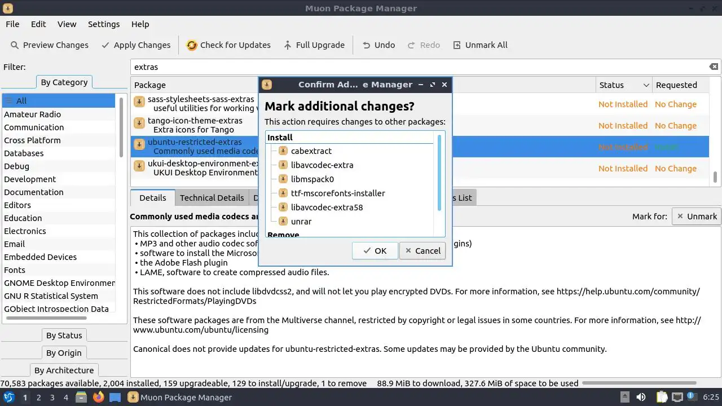Click the removable media tray icon
The height and width of the screenshot is (406, 722).
[624, 398]
